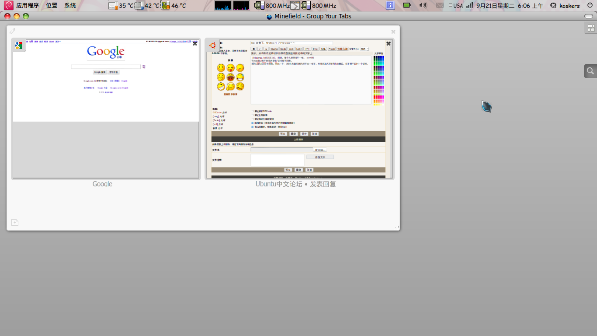
Task: Open the Google page thumbnail
Action: click(106, 108)
